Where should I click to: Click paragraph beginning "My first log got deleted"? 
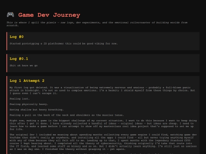tap(102, 90)
